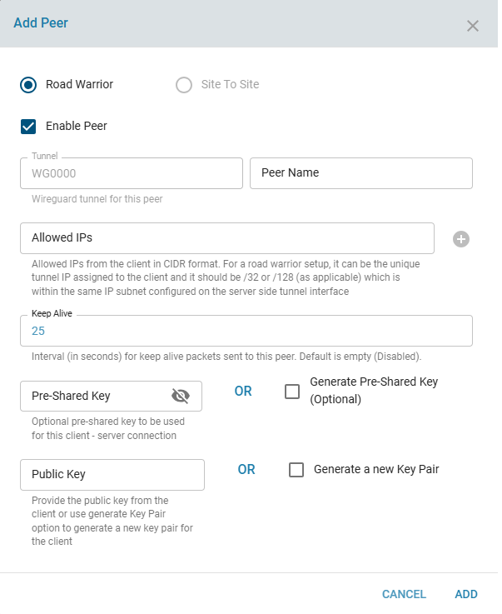The image size is (502, 614).
Task: Click the Keep Alive field showing 25
Action: [246, 331]
